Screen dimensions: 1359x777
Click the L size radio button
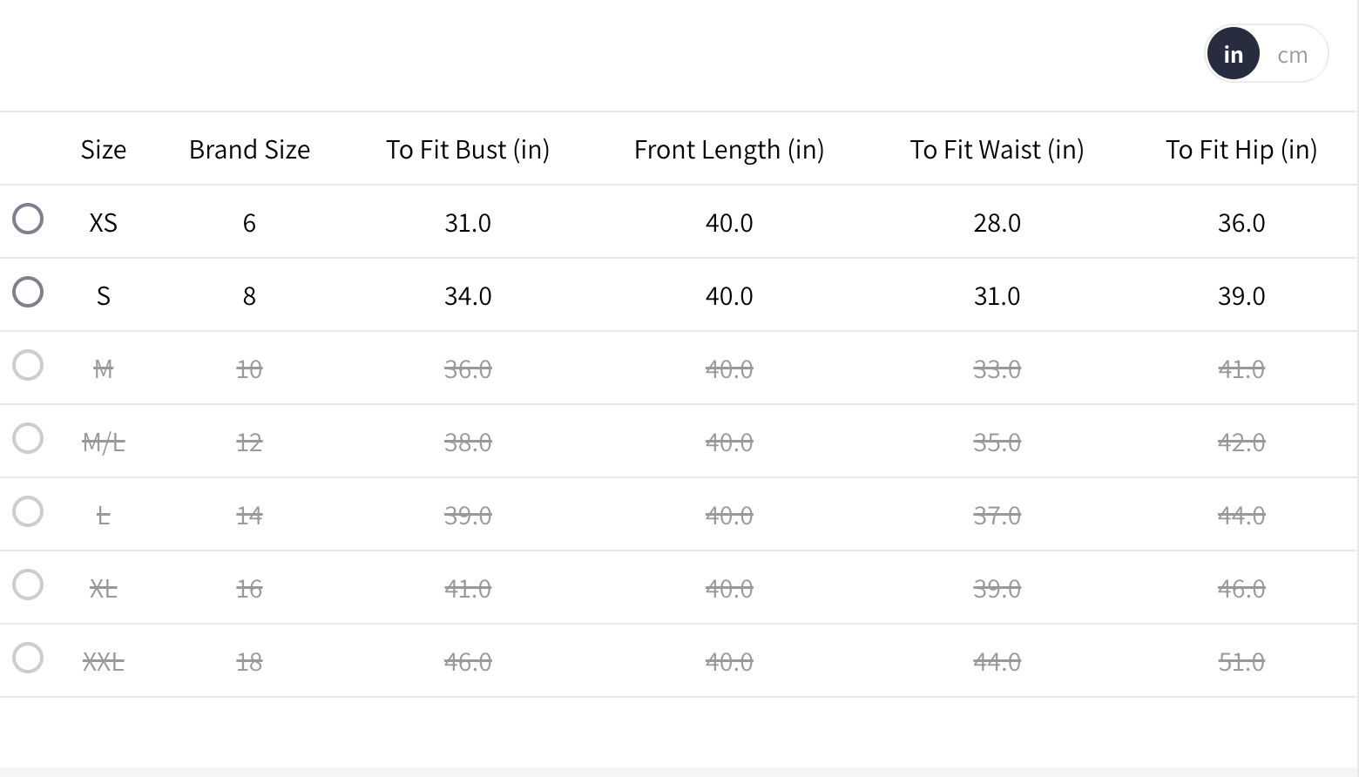tap(28, 512)
